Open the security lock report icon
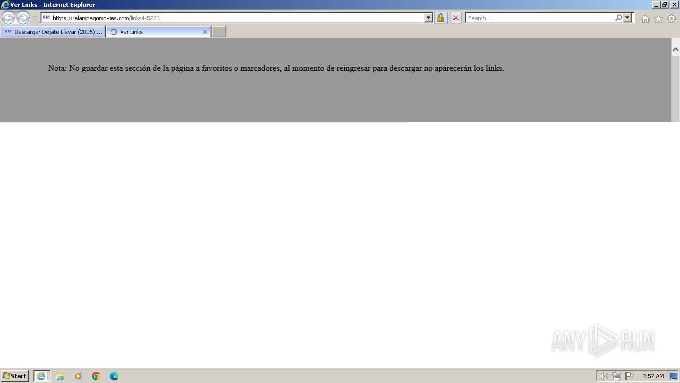 [440, 18]
